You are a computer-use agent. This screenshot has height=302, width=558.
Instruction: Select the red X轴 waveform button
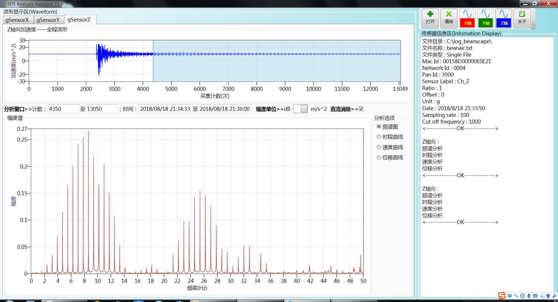(467, 18)
